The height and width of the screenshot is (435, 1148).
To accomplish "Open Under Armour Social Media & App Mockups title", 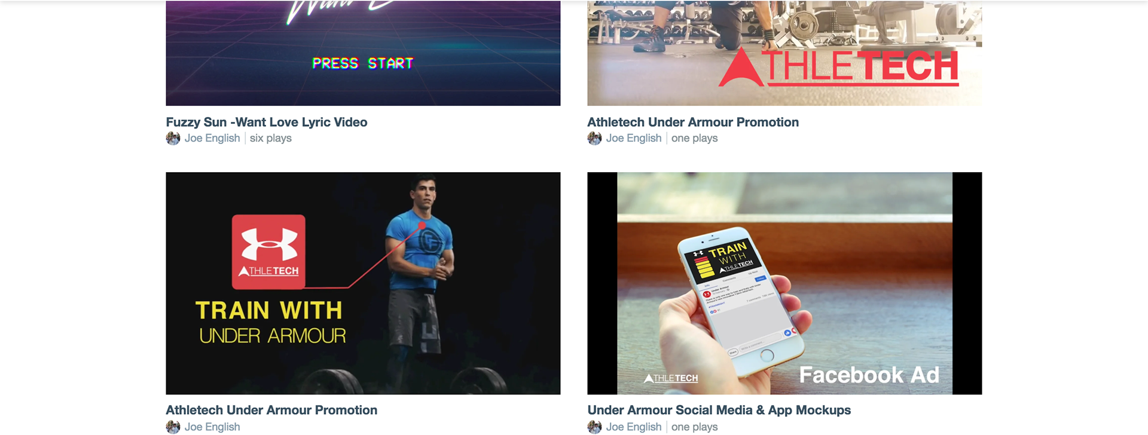I will pyautogui.click(x=719, y=410).
